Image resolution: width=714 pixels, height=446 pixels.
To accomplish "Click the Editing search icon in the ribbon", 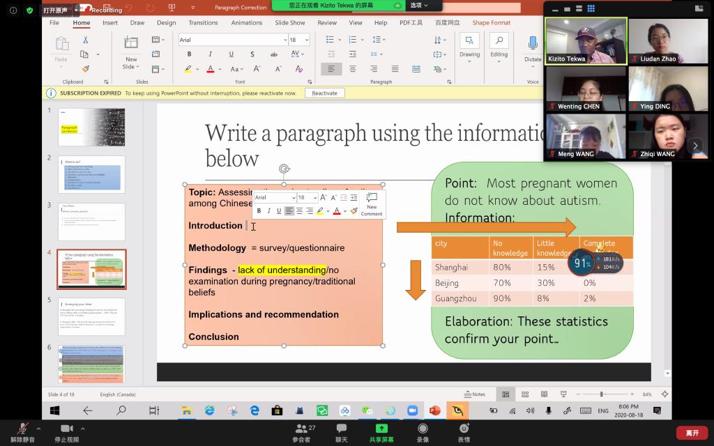I will (x=499, y=40).
